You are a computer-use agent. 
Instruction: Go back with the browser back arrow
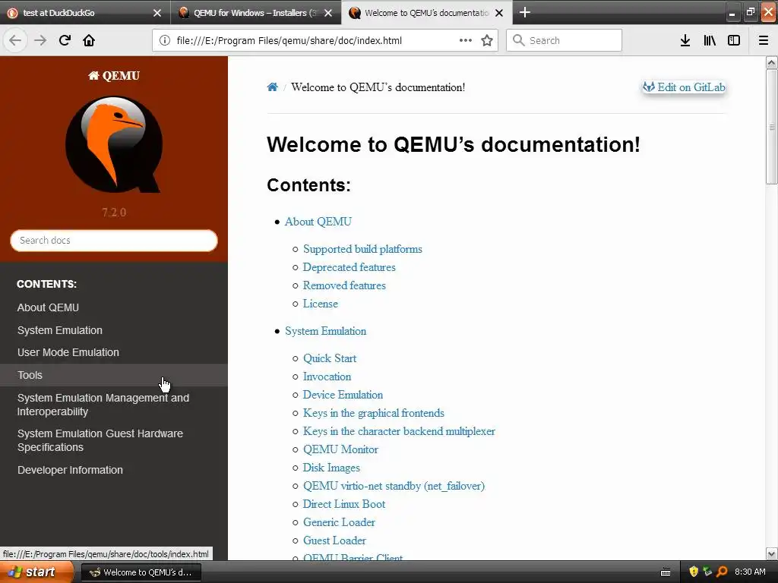[15, 41]
